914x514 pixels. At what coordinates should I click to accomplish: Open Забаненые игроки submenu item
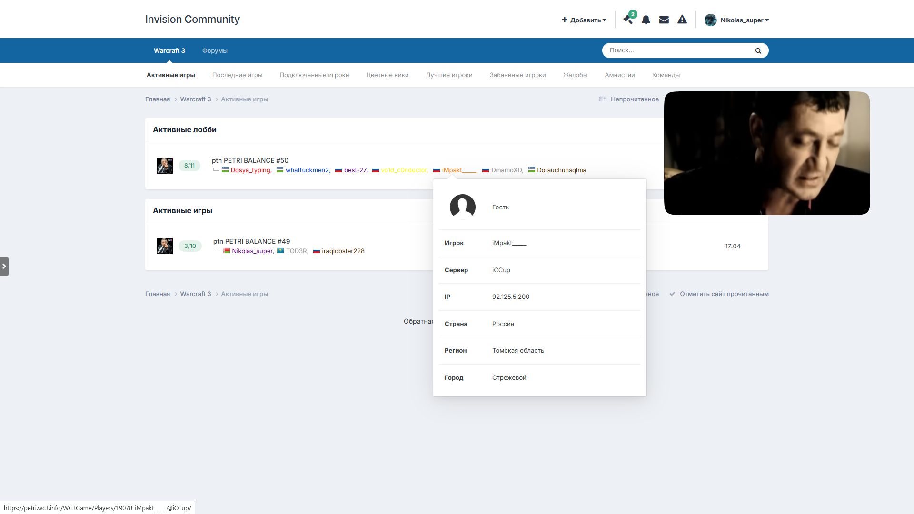518,75
